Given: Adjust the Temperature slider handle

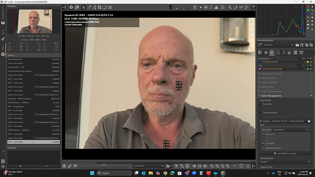Looking at the screenshot, I should pos(280,62).
